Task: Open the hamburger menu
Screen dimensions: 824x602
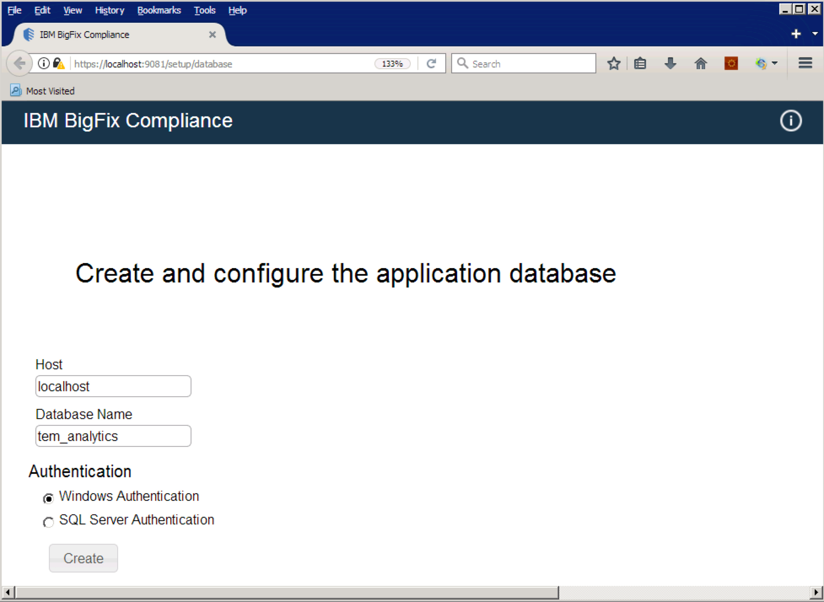Action: pyautogui.click(x=805, y=63)
